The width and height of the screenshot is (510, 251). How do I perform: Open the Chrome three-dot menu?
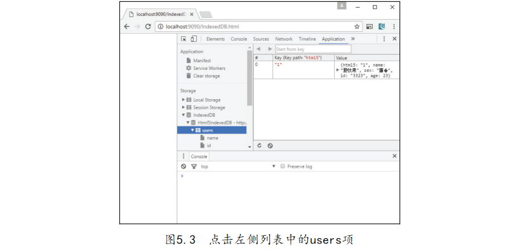point(394,27)
